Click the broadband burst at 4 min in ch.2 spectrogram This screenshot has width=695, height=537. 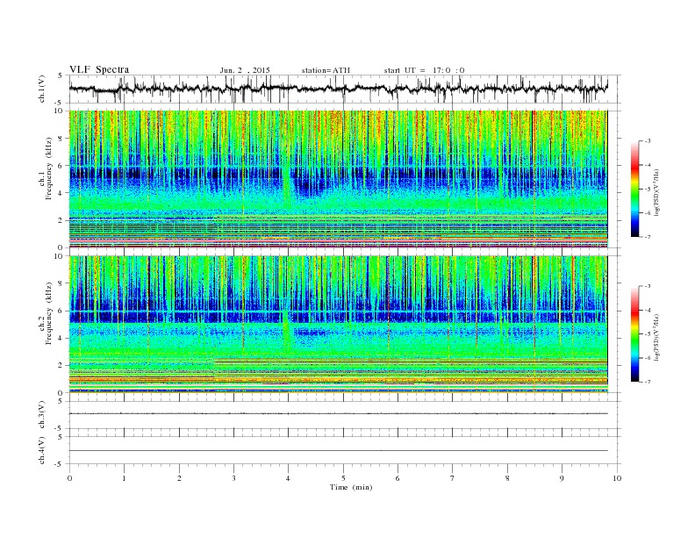pyautogui.click(x=287, y=330)
